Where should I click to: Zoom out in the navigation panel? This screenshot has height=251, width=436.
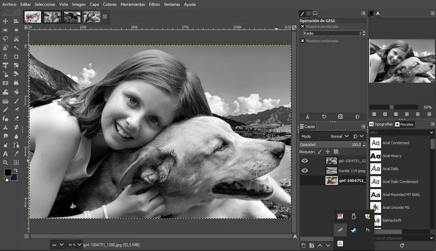tap(374, 114)
